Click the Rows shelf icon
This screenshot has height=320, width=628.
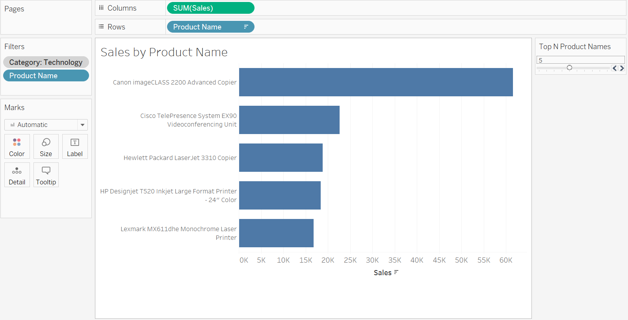(x=101, y=27)
